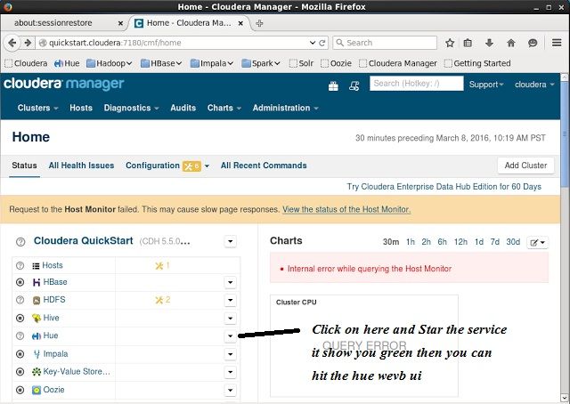The image size is (570, 404).
Task: Open the chart edit options dropdown
Action: (x=537, y=242)
